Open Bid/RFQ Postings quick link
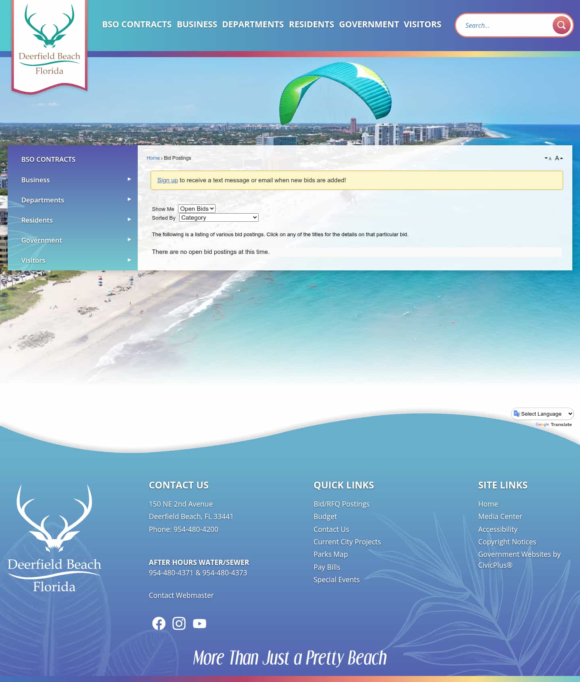Image resolution: width=580 pixels, height=682 pixels. (342, 504)
